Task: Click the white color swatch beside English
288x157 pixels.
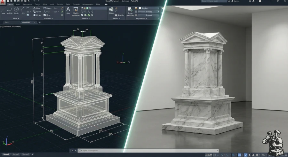Action: coord(140,8)
